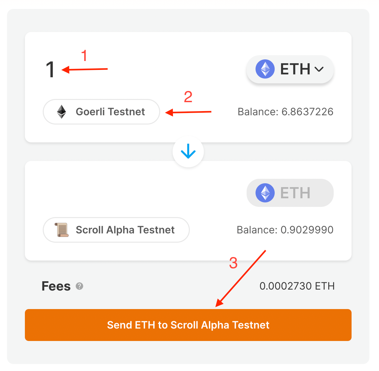Click the black Ethereum diamond beside Goerli Testnet
Image resolution: width=379 pixels, height=371 pixels.
(x=61, y=112)
